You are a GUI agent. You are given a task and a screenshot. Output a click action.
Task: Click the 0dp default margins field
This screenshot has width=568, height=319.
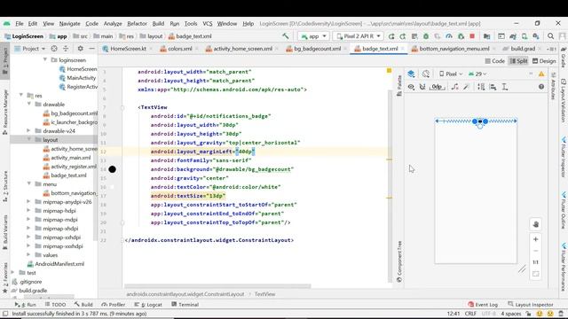pos(438,87)
